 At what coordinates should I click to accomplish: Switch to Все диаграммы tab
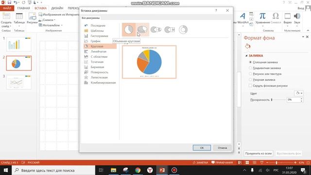click(x=91, y=18)
